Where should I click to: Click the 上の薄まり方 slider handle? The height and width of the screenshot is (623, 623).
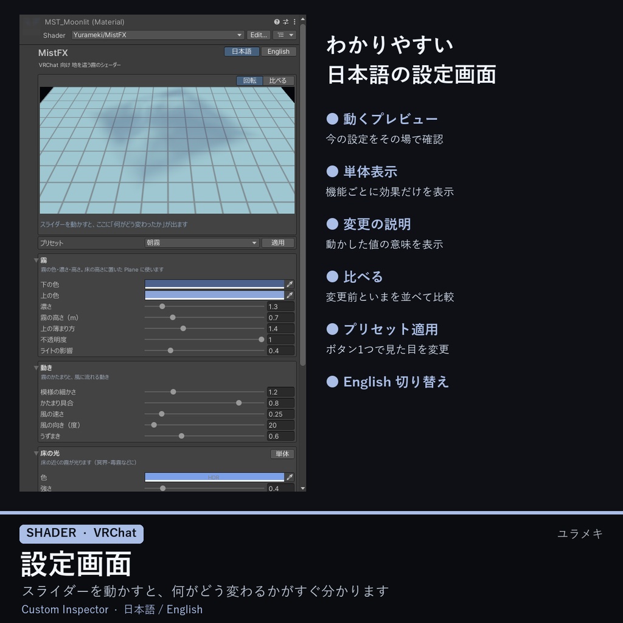183,329
